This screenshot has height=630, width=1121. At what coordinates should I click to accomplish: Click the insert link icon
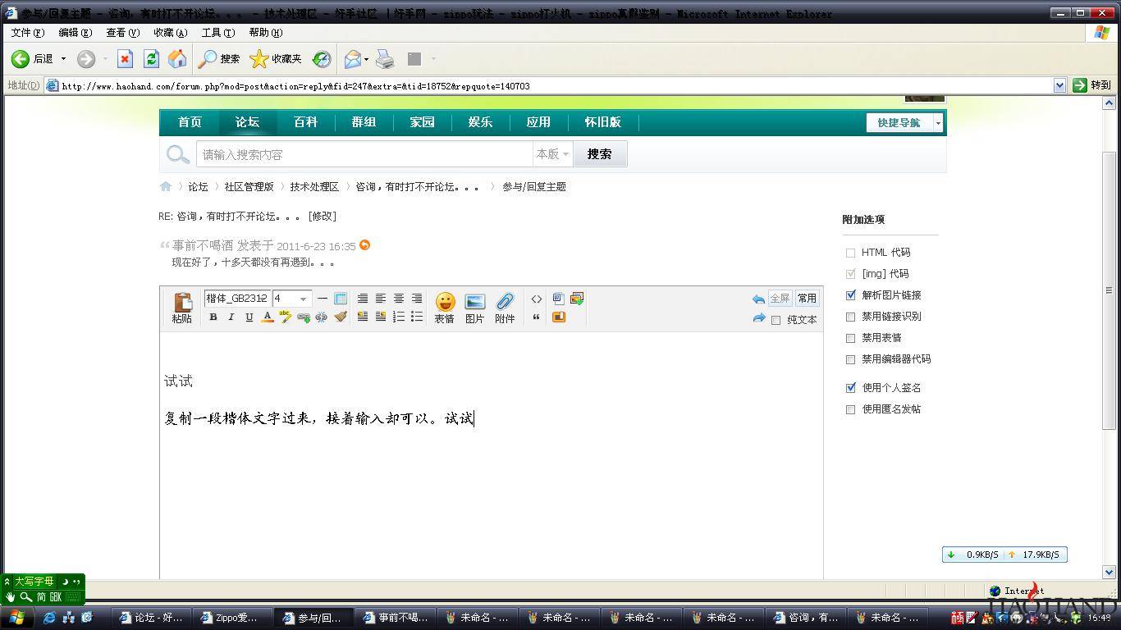tap(304, 317)
